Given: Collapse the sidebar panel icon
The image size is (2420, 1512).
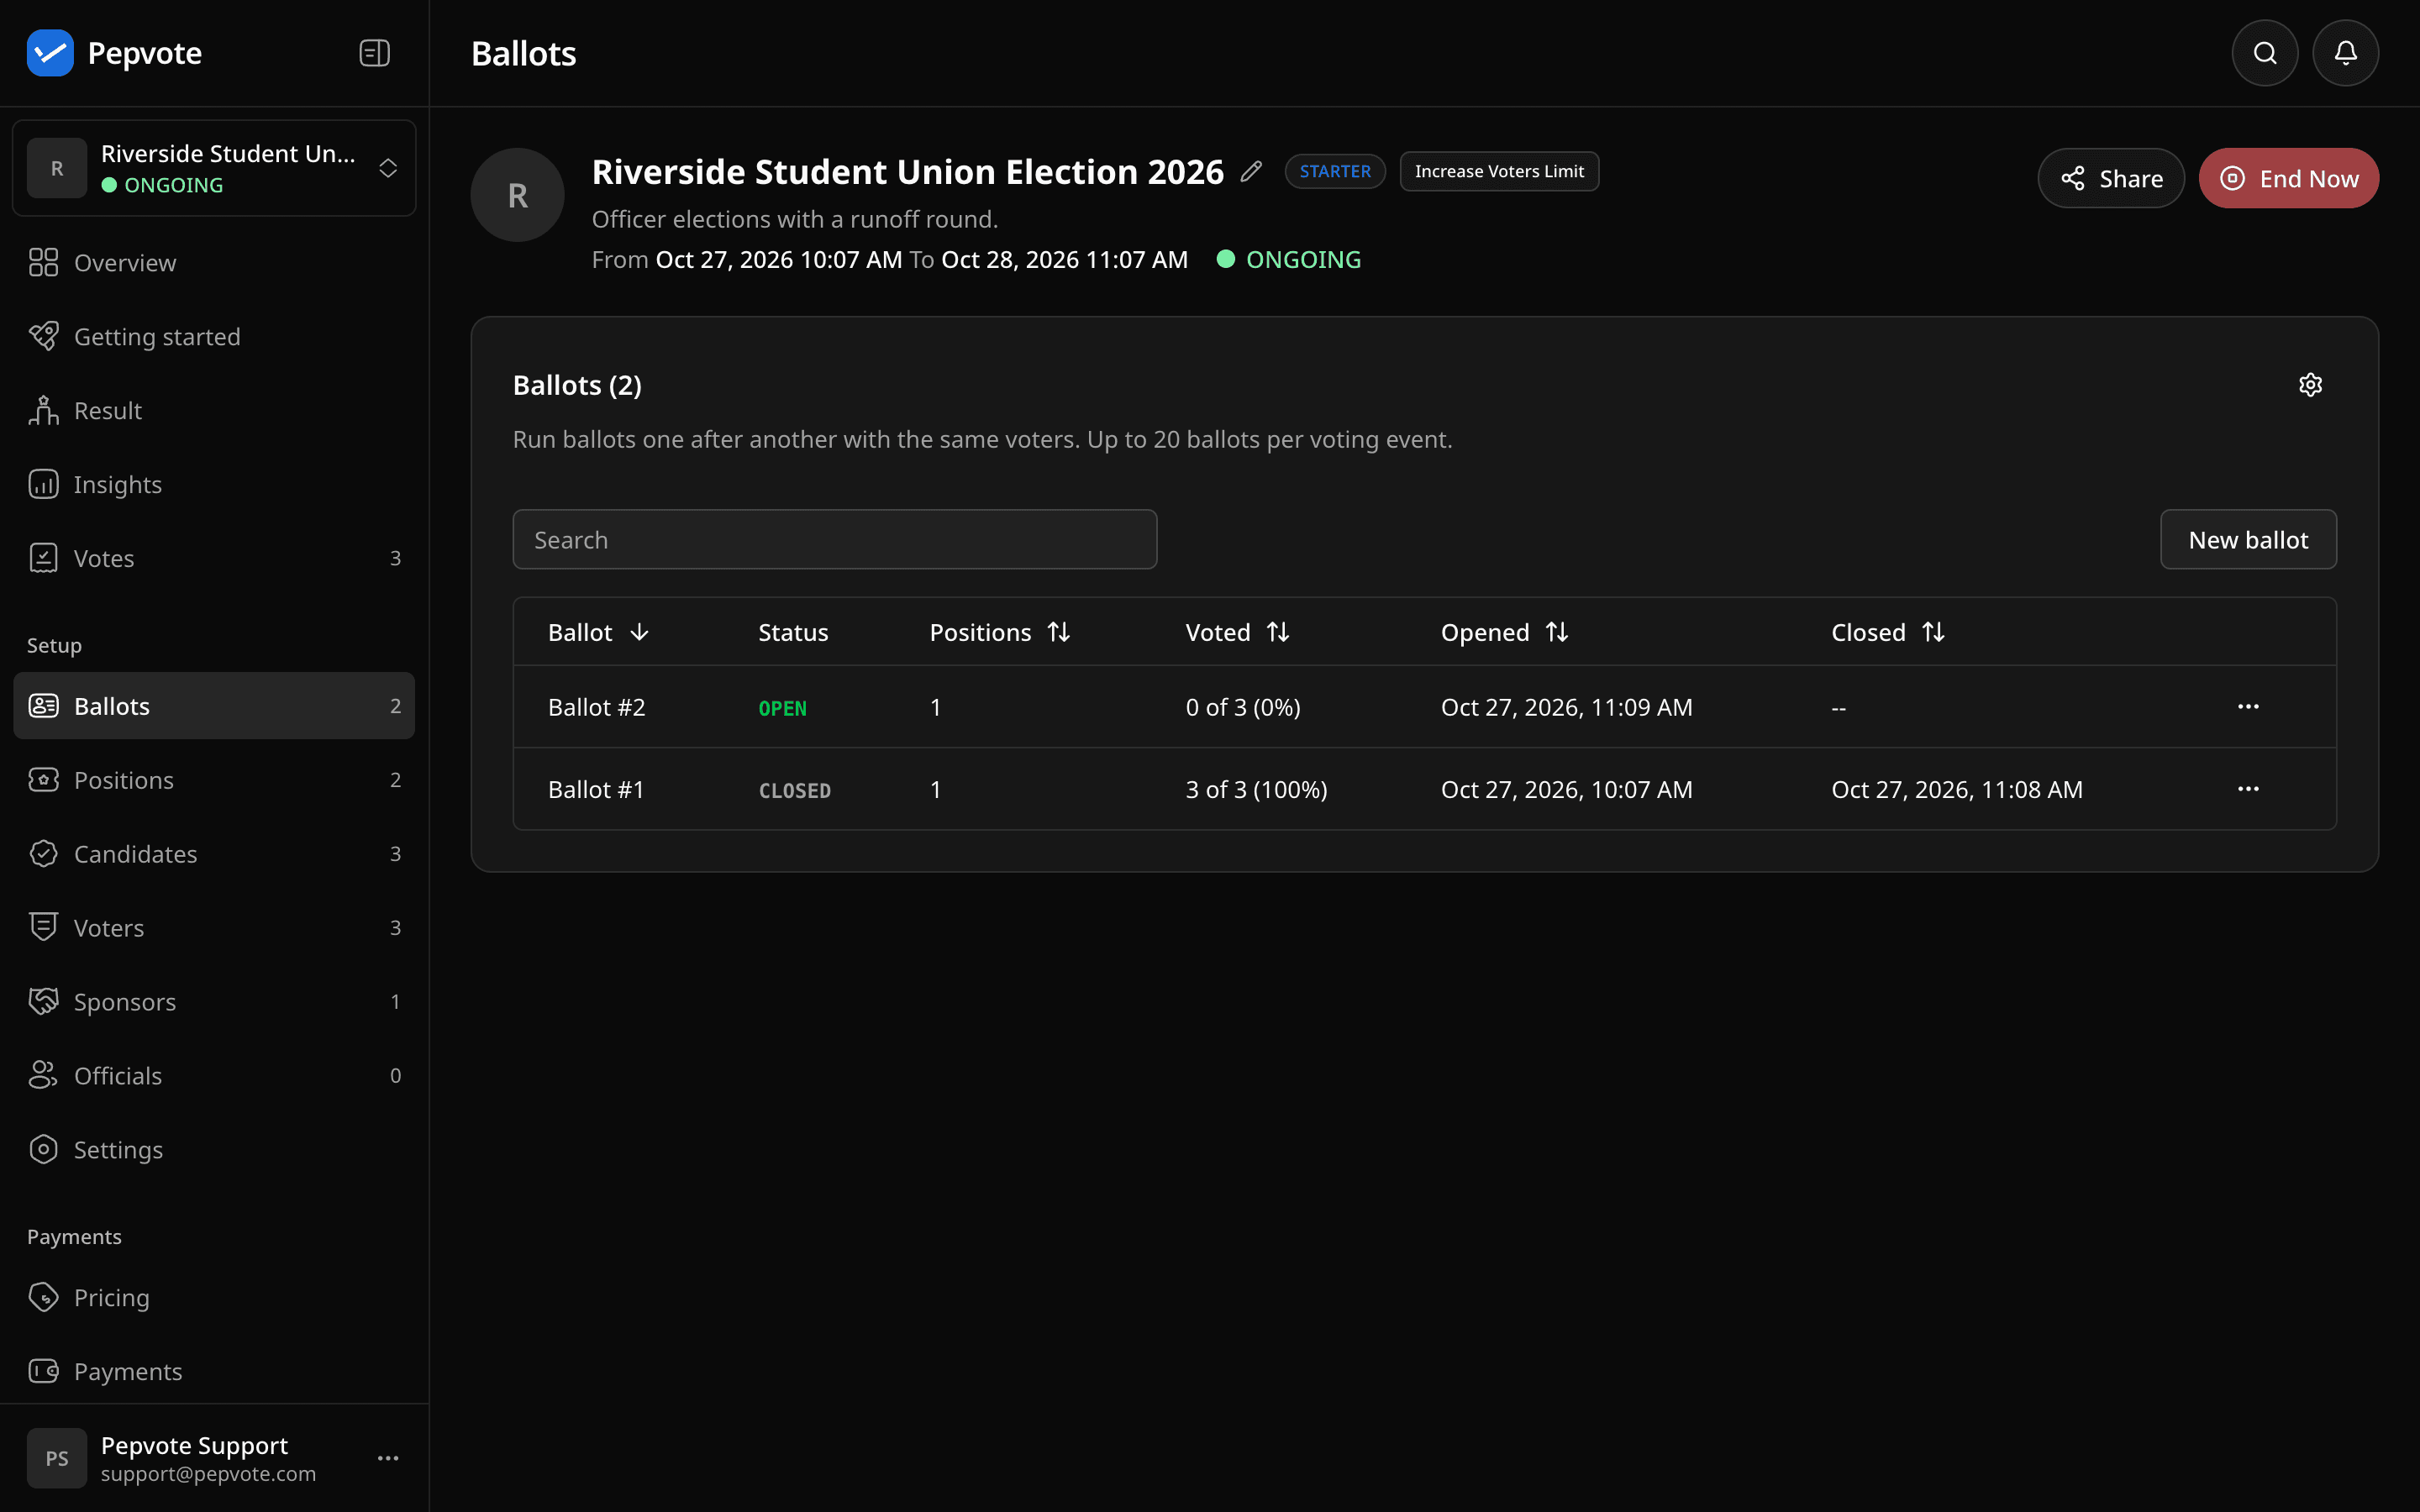Looking at the screenshot, I should pos(374,53).
